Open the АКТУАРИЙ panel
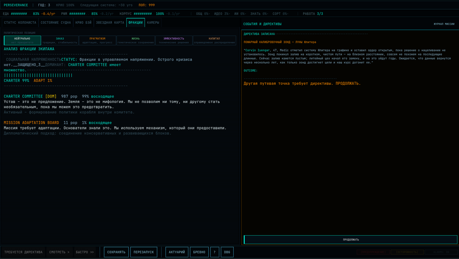The width and height of the screenshot is (459, 259). click(177, 252)
